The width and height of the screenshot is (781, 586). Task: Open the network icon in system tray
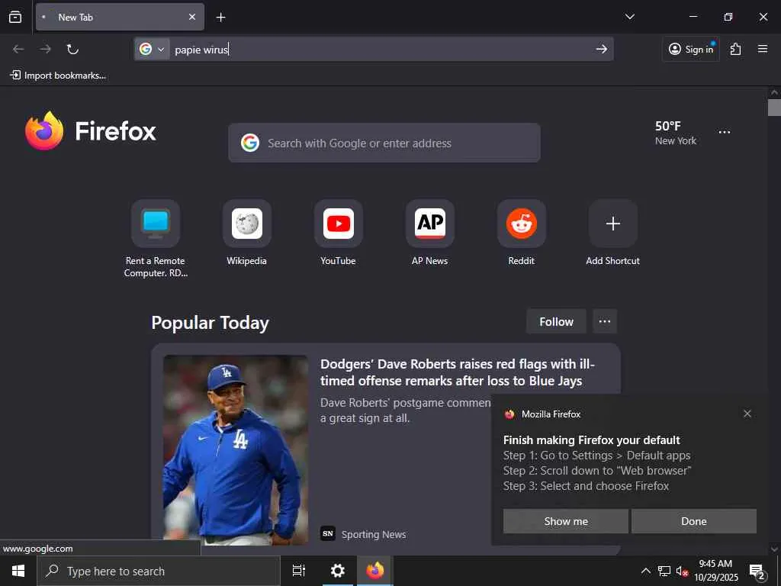pos(664,571)
